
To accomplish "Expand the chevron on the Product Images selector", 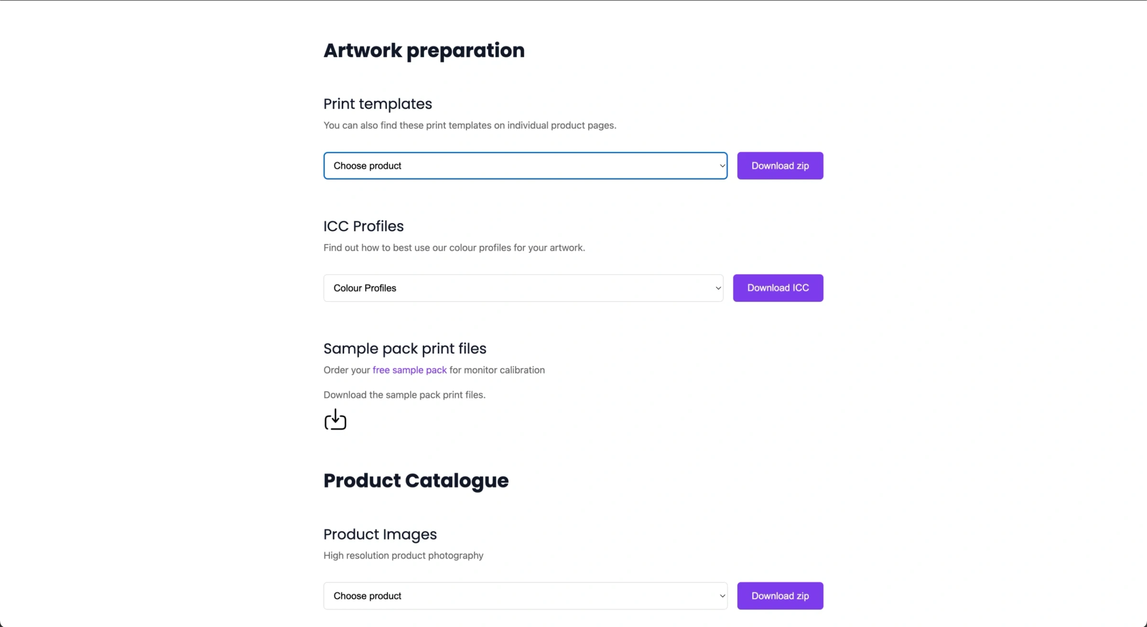I will coord(722,595).
